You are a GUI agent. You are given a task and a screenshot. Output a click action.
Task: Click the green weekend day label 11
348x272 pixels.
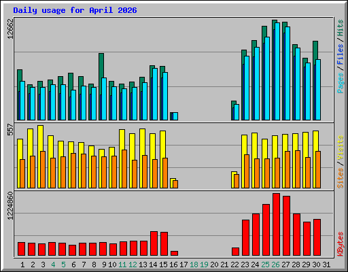(122, 265)
